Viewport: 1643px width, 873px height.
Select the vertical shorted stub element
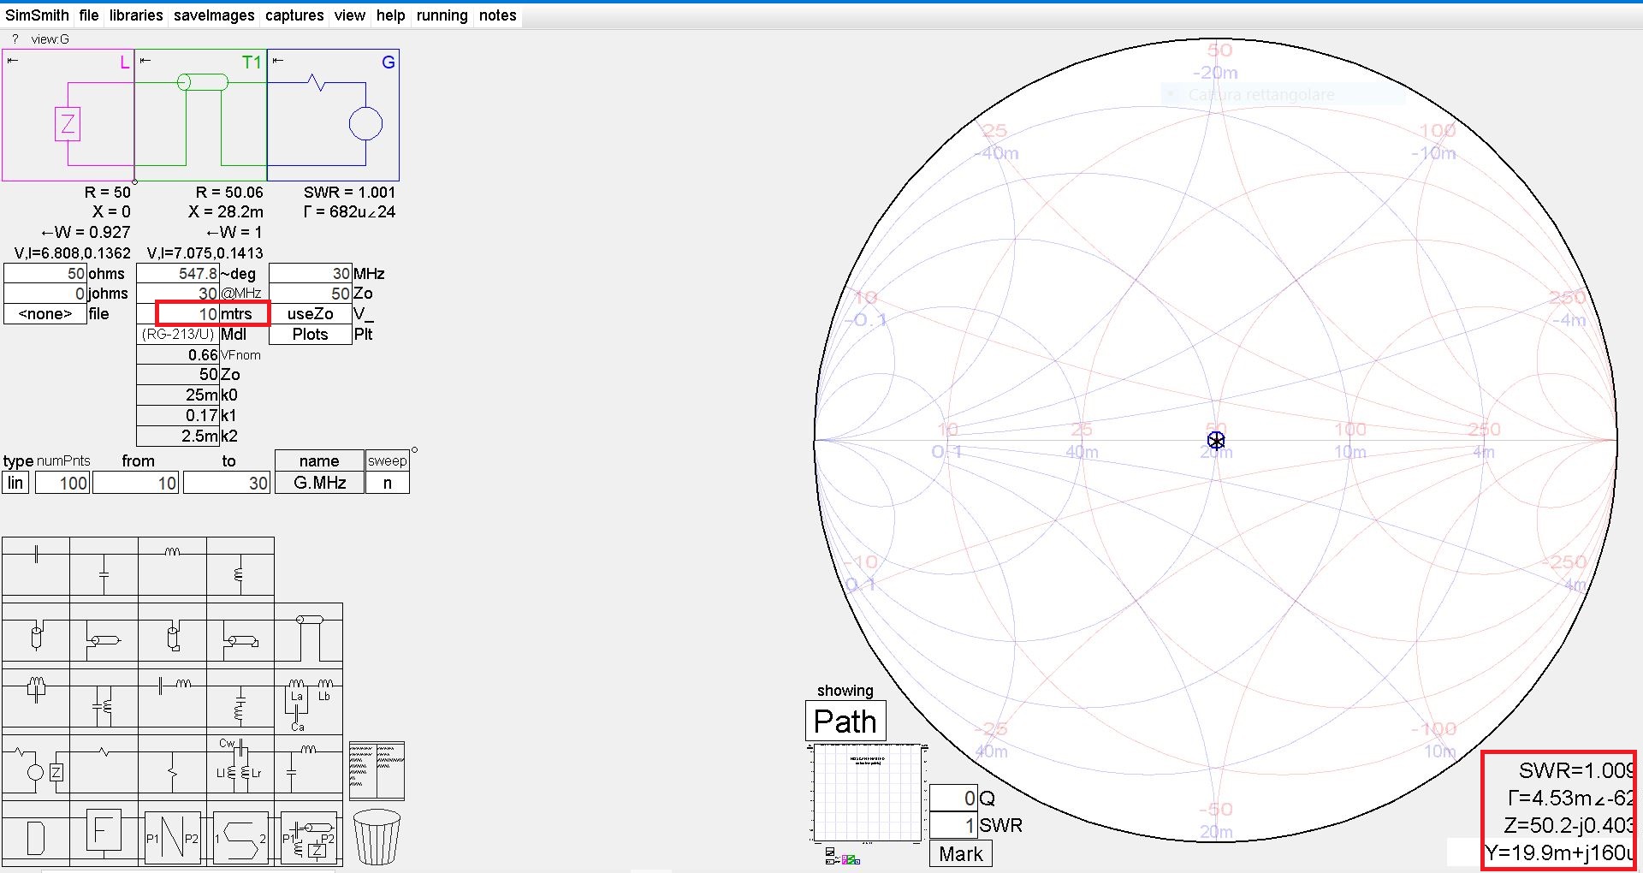tap(172, 634)
